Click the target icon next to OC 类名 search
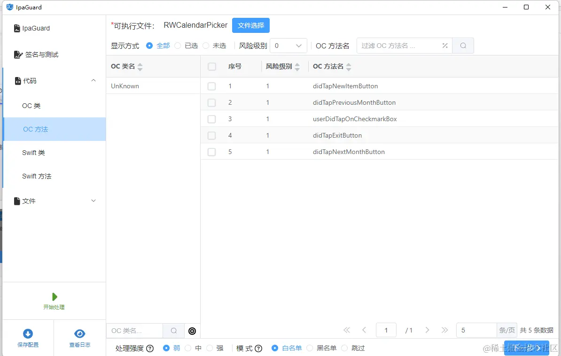The image size is (561, 356). pyautogui.click(x=192, y=331)
